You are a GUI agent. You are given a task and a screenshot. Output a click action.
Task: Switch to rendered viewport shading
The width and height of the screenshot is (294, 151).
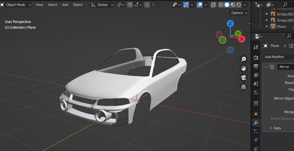coord(239,5)
